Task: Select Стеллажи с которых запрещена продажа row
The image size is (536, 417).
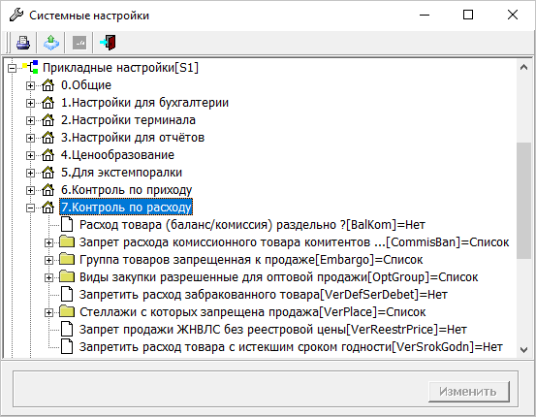Action: (253, 311)
